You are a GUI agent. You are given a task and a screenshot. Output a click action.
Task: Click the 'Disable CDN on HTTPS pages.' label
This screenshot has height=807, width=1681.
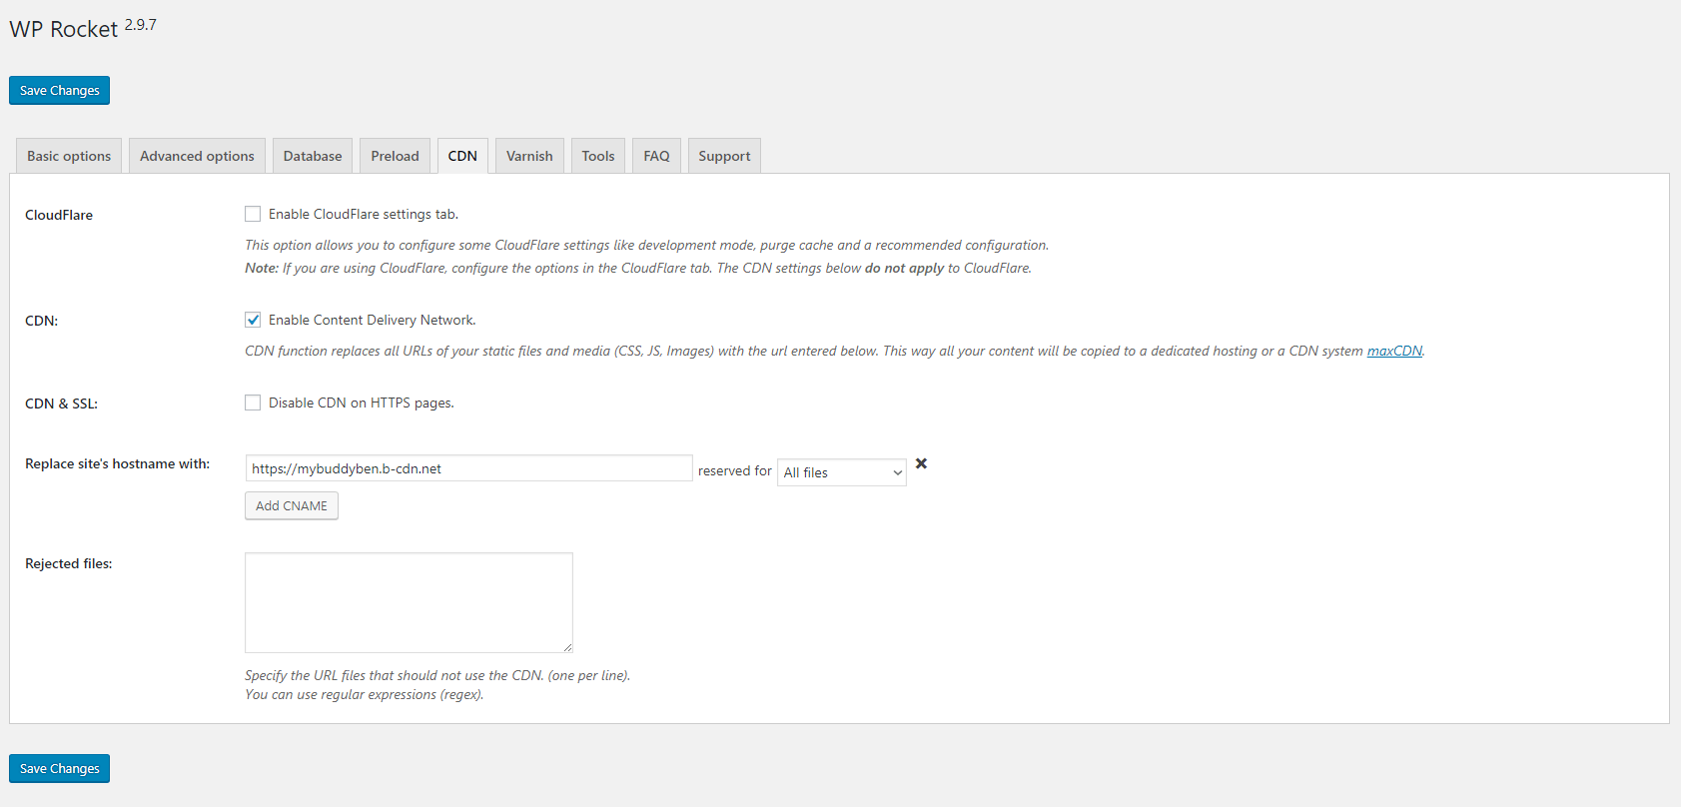click(362, 403)
